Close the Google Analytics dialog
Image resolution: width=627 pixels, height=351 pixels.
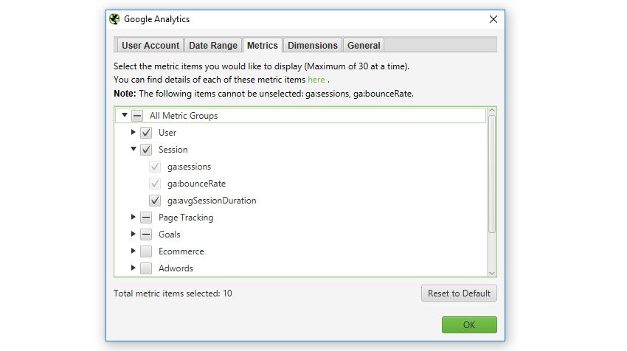coord(493,19)
